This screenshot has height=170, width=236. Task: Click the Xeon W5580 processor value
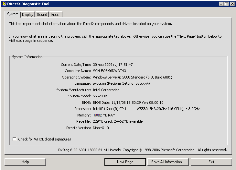[146, 109]
